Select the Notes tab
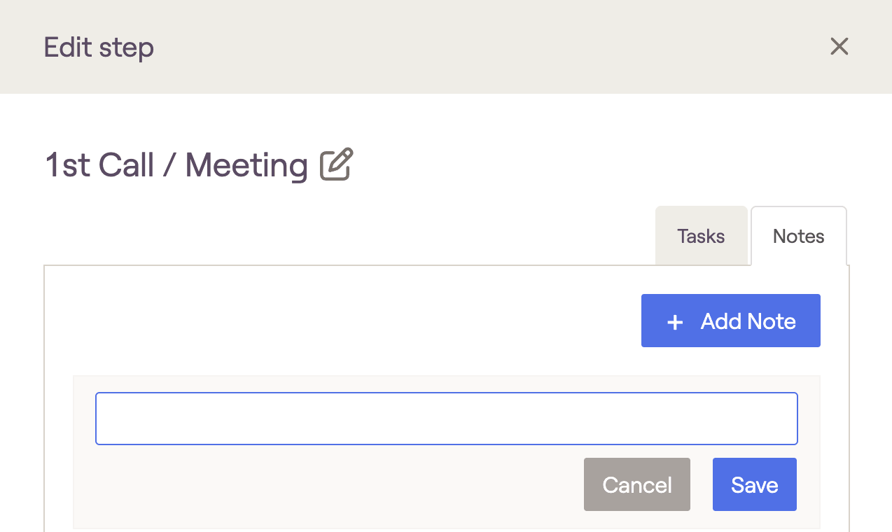This screenshot has width=892, height=532. (x=798, y=236)
